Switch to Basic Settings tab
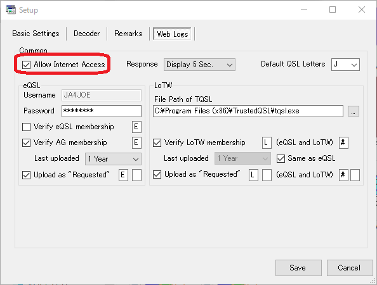377x285 pixels. point(36,34)
